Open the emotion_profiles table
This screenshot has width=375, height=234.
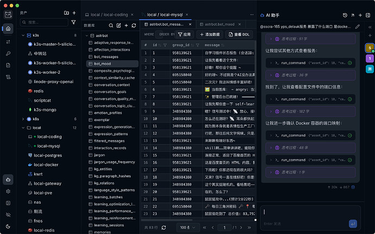tap(108, 113)
